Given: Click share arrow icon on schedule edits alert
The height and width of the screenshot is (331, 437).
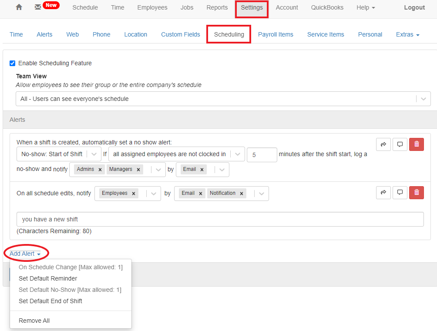Looking at the screenshot, I should tap(383, 193).
